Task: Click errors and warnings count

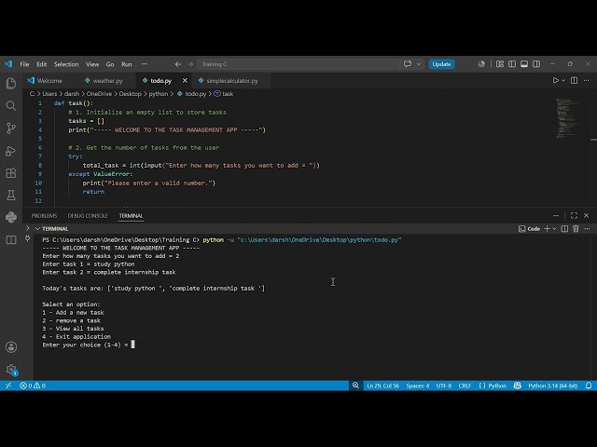Action: [x=33, y=386]
